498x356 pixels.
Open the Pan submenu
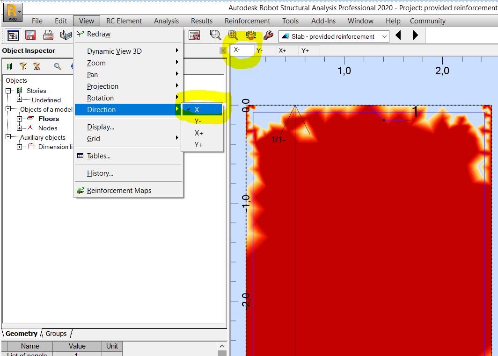coord(129,74)
